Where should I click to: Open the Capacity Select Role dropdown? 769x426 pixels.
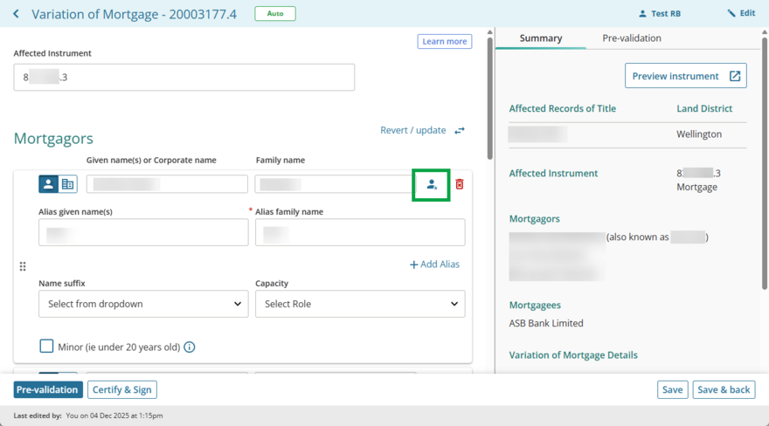click(x=360, y=304)
